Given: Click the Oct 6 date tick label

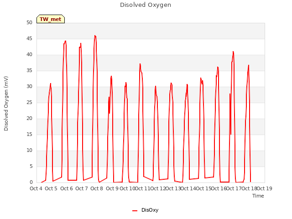Looking at the screenshot, I should 67,188.
